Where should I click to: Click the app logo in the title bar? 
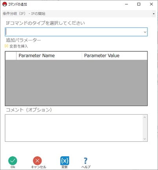pos(5,4)
